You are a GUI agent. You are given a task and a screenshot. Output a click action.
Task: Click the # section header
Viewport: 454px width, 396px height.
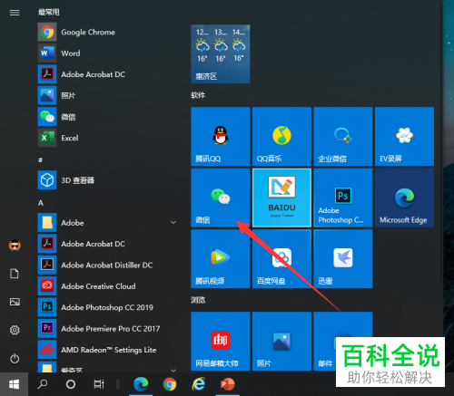point(40,159)
